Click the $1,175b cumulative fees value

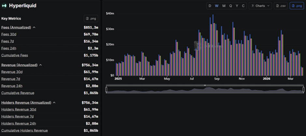click(x=91, y=55)
